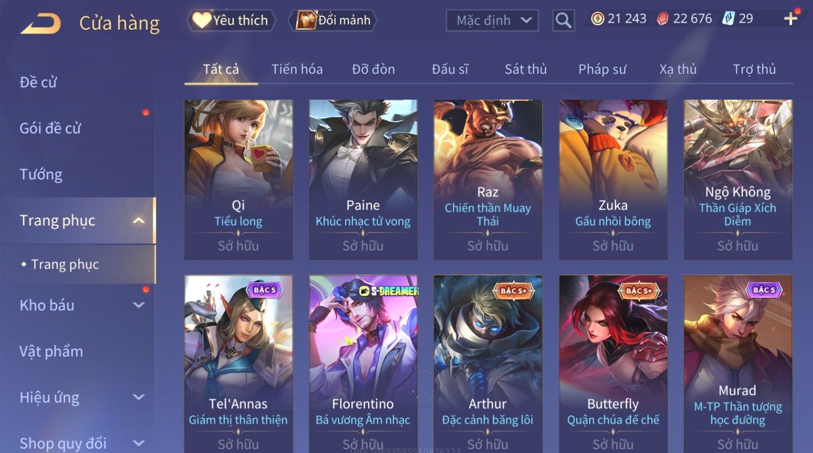Image resolution: width=813 pixels, height=453 pixels.
Task: Click the golden back arrow icon
Action: point(41,24)
